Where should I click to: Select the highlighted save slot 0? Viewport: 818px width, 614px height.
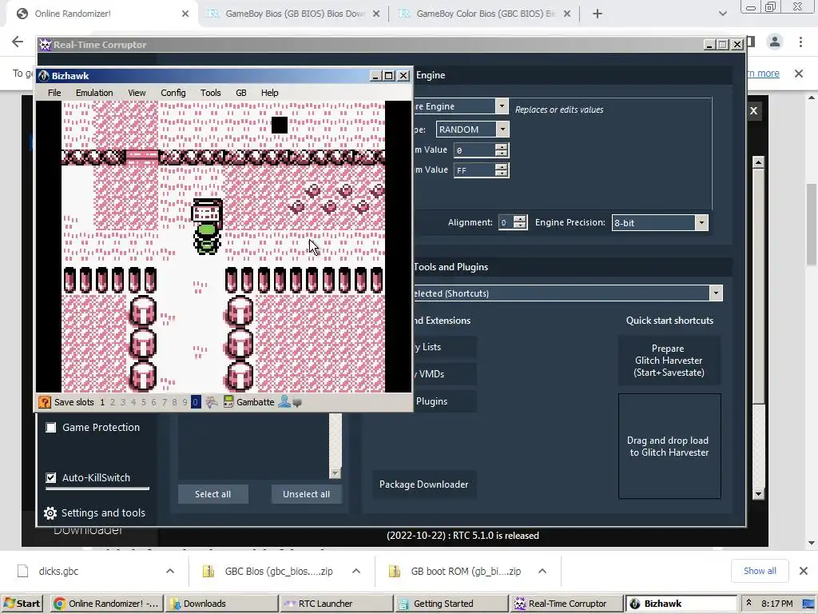[196, 402]
